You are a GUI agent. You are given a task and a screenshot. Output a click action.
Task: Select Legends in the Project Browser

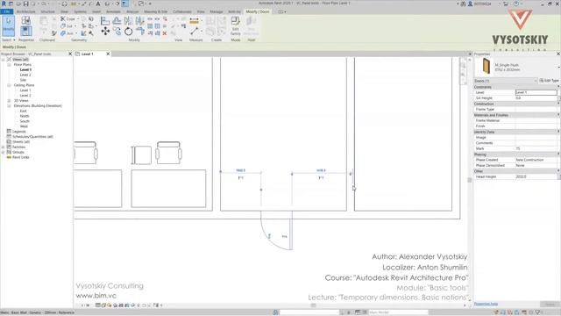click(x=19, y=132)
